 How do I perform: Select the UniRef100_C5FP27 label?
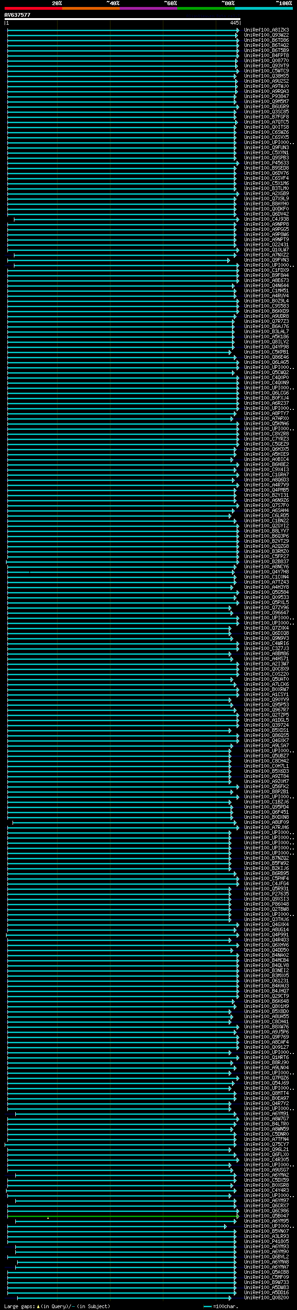[266, 556]
